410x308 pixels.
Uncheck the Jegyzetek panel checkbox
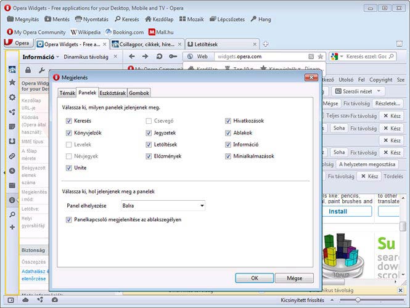pyautogui.click(x=149, y=132)
